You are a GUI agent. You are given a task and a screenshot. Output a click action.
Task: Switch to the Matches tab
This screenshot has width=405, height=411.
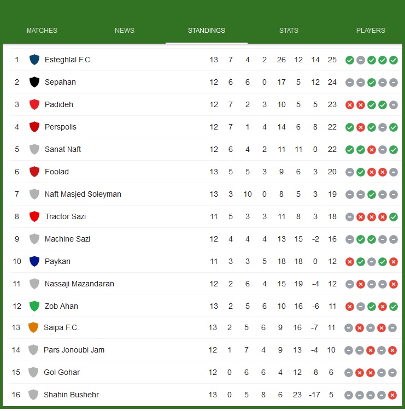[42, 31]
